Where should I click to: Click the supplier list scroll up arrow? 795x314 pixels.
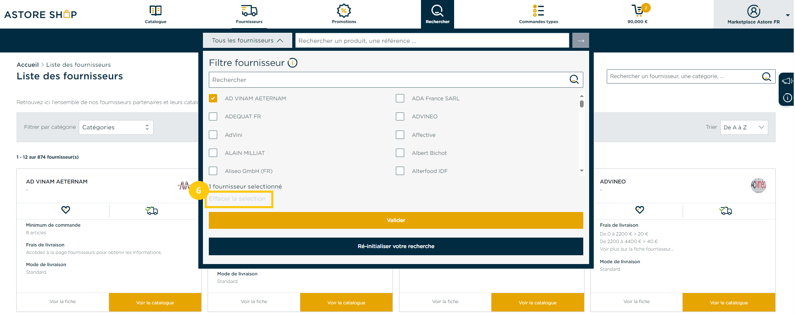point(582,96)
